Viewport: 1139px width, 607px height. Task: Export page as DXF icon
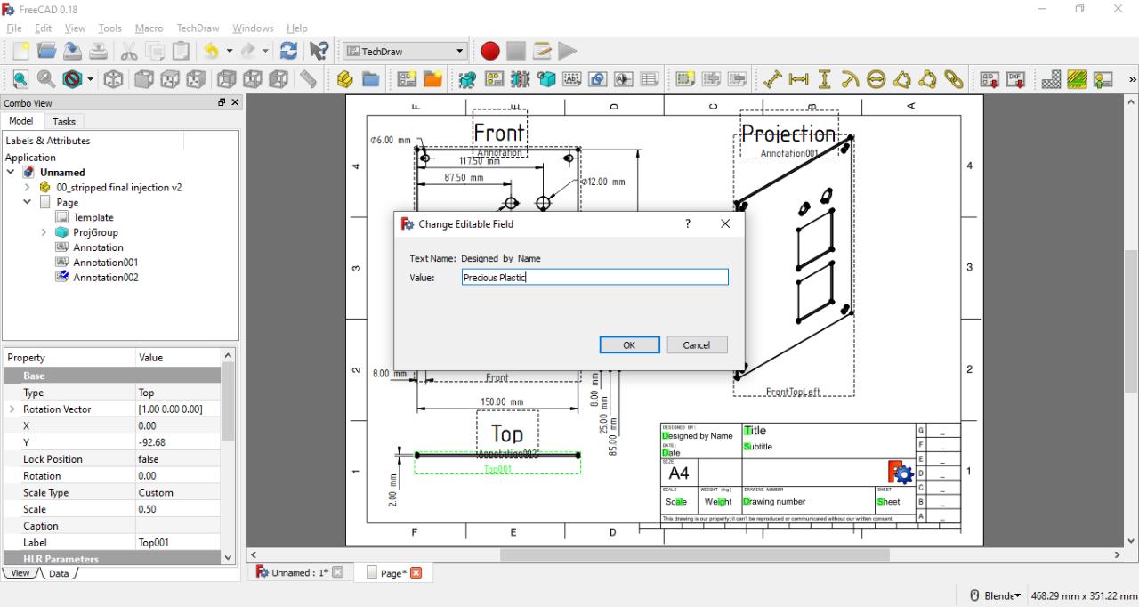(x=1016, y=80)
